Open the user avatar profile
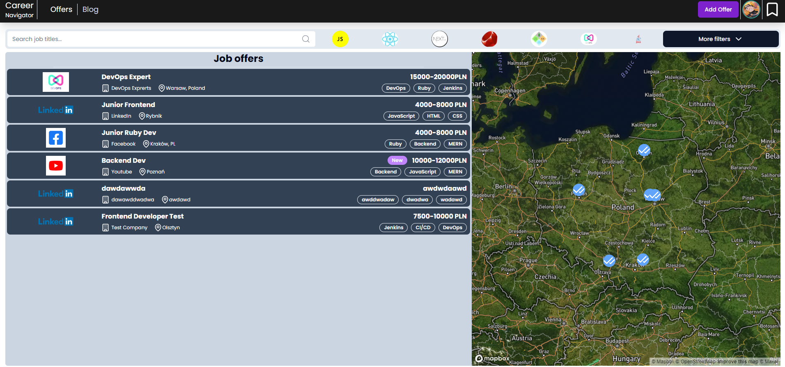Viewport: 785px width, 367px height. (751, 9)
